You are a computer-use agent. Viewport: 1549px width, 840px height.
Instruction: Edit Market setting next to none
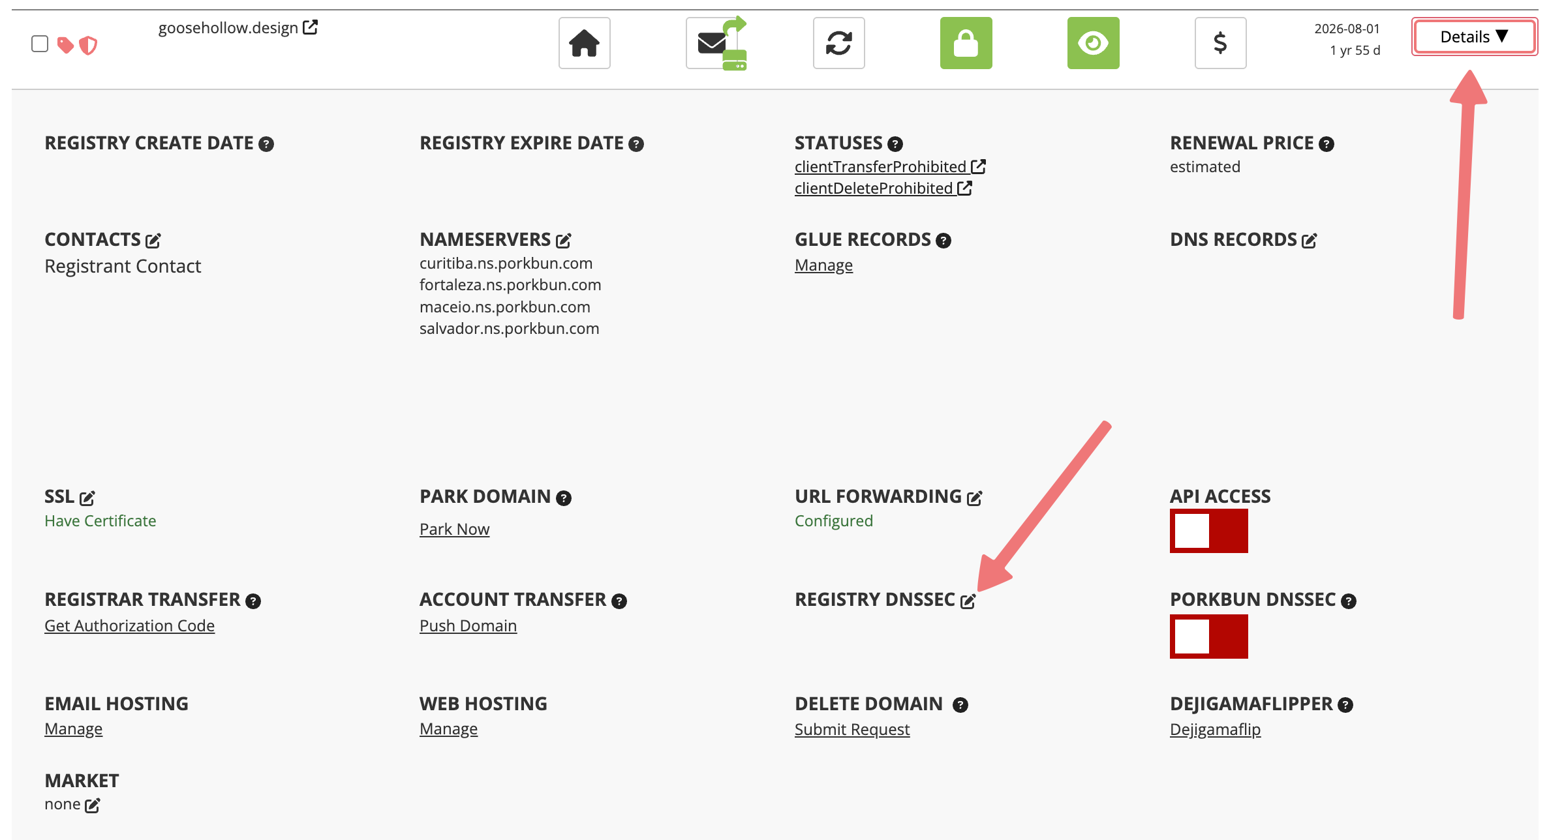point(93,805)
